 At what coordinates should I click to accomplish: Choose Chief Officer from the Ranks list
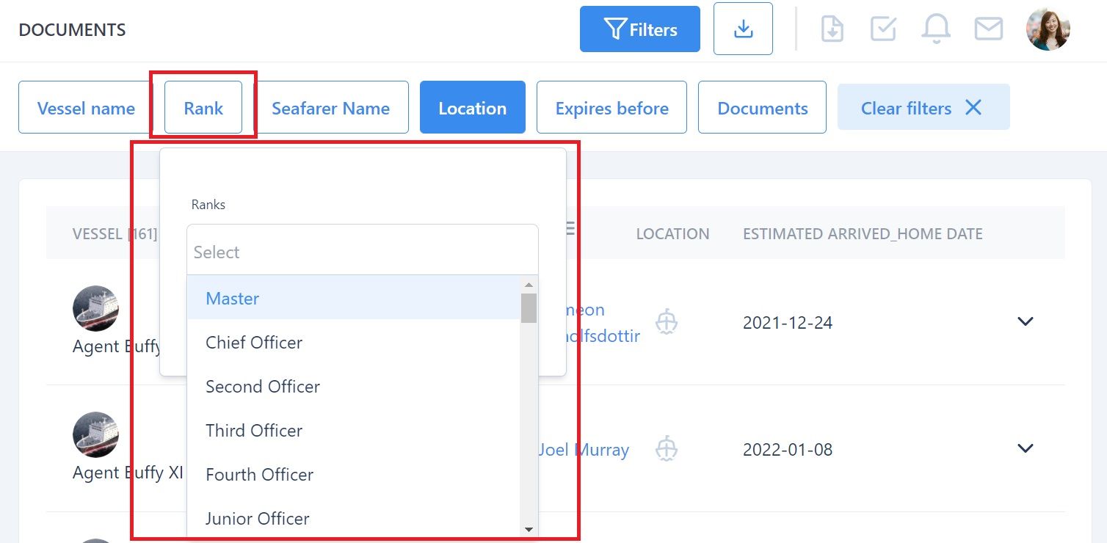pos(354,342)
